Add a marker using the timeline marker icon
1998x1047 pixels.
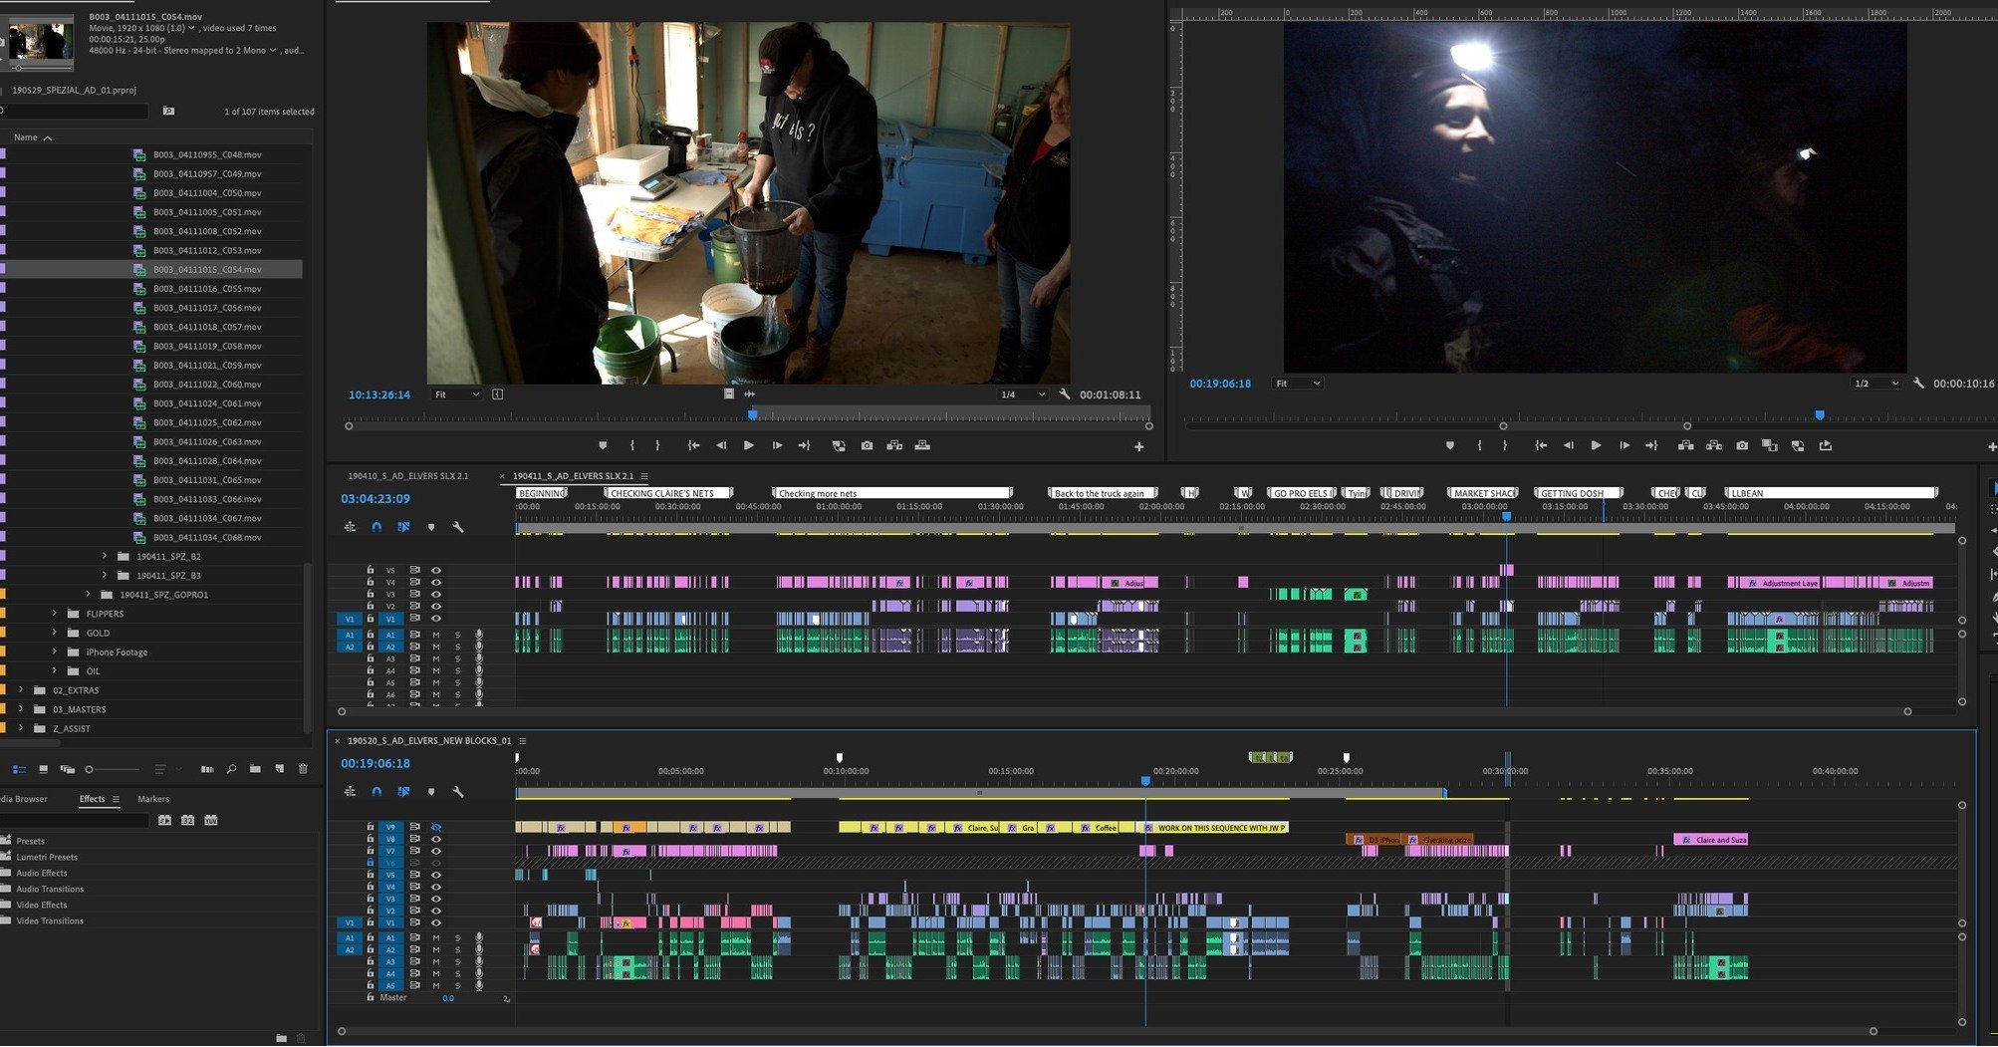(431, 526)
